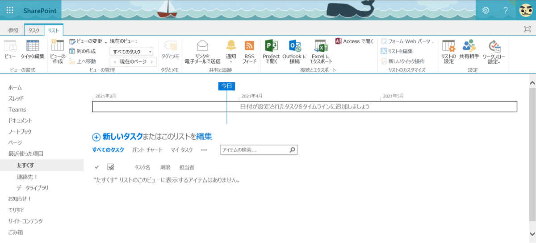This screenshot has width=536, height=243.
Task: Open ごみ箱 in left navigation
Action: tap(16, 232)
